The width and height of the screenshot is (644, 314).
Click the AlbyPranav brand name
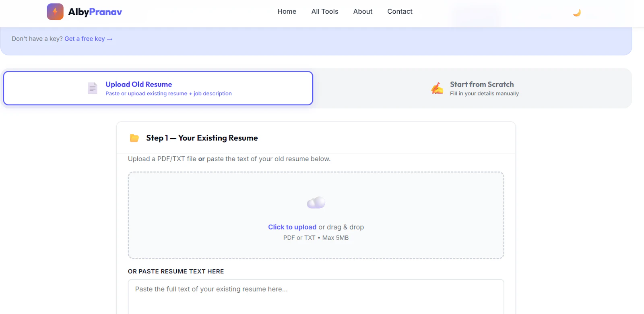[95, 12]
